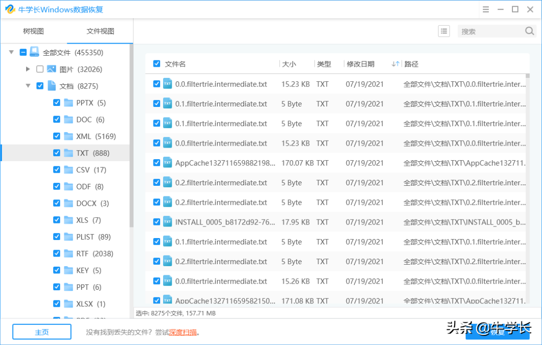The width and height of the screenshot is (542, 345).
Task: Click the PPT folder icon
Action: pos(68,287)
